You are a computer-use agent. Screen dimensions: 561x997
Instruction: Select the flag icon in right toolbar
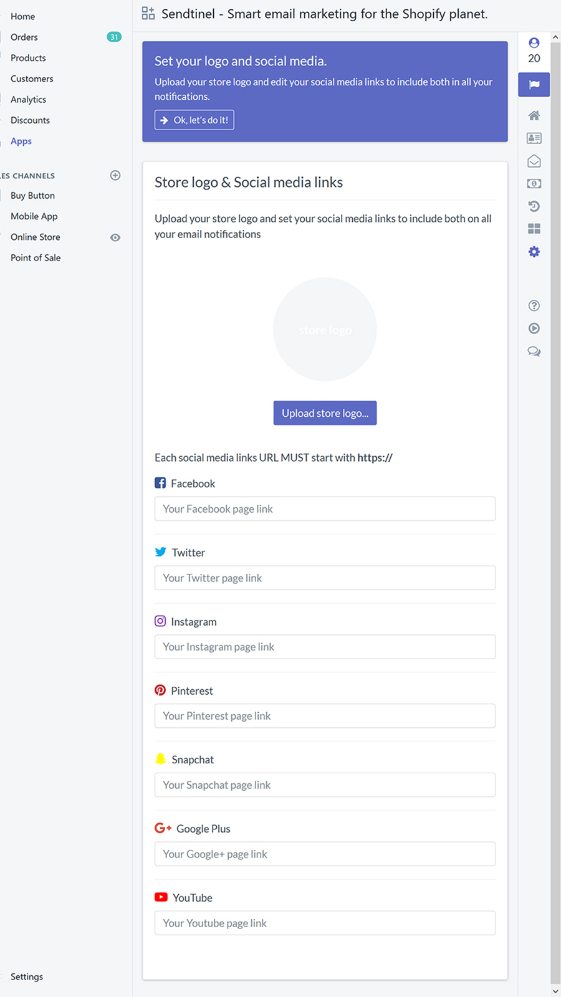pyautogui.click(x=534, y=85)
